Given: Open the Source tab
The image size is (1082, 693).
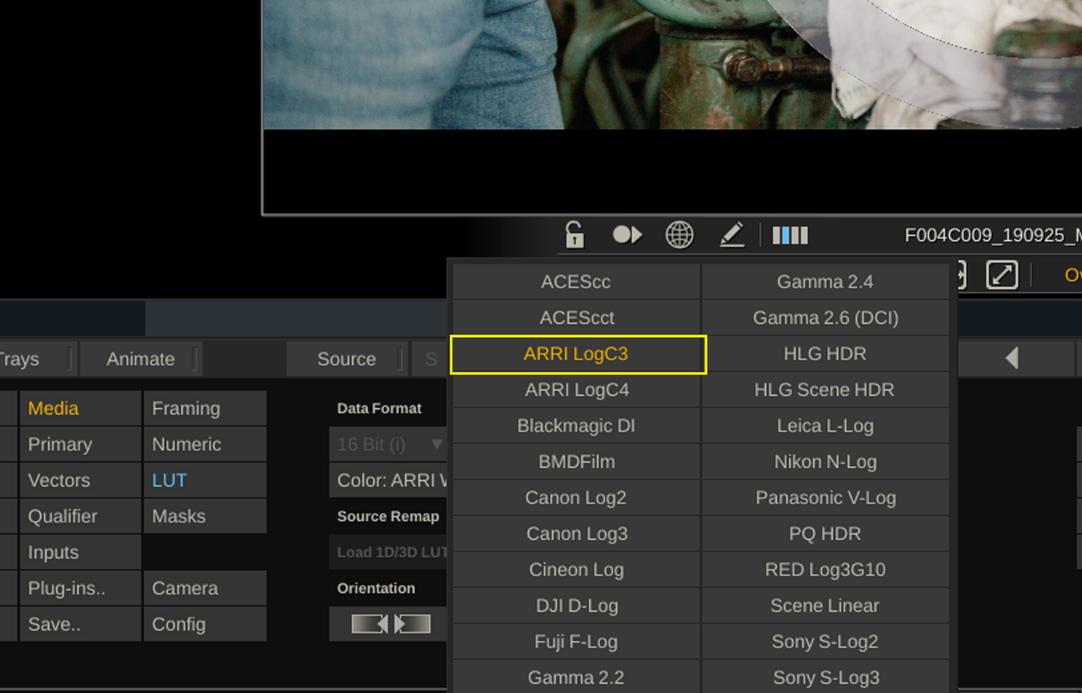Looking at the screenshot, I should [347, 359].
